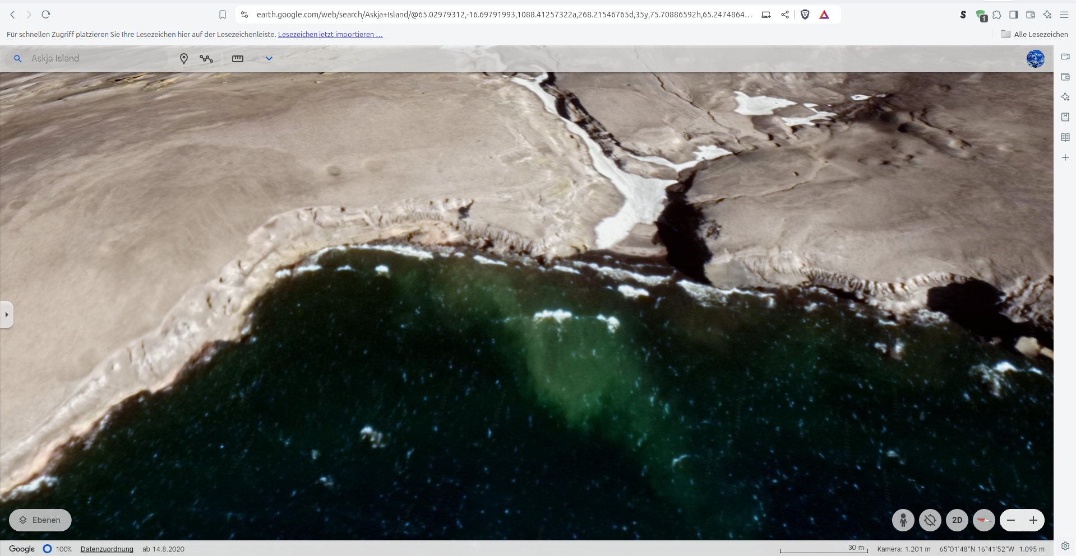Toggle the browser sidebar panel
1076x556 pixels.
pos(1014,15)
